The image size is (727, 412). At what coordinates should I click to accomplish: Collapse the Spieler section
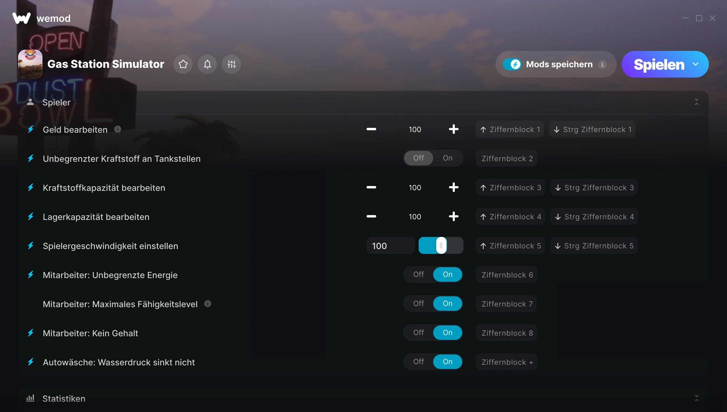click(696, 102)
